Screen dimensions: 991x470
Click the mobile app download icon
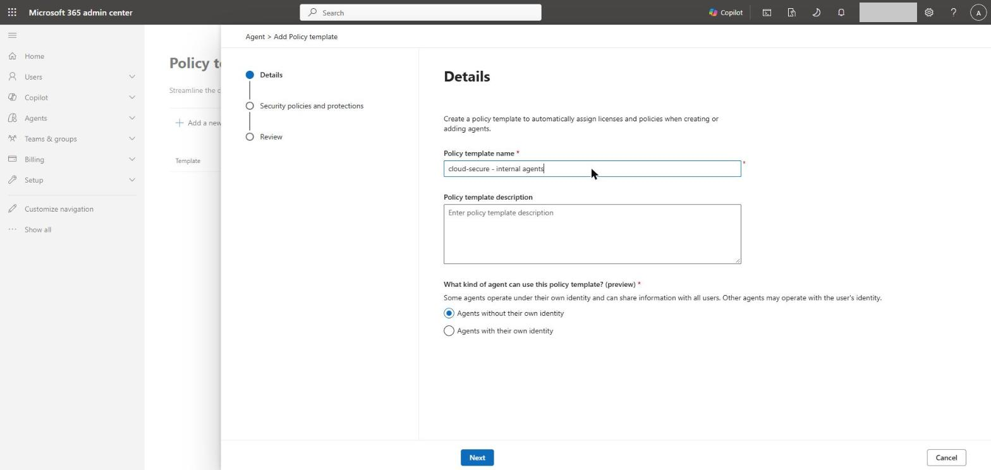[791, 12]
